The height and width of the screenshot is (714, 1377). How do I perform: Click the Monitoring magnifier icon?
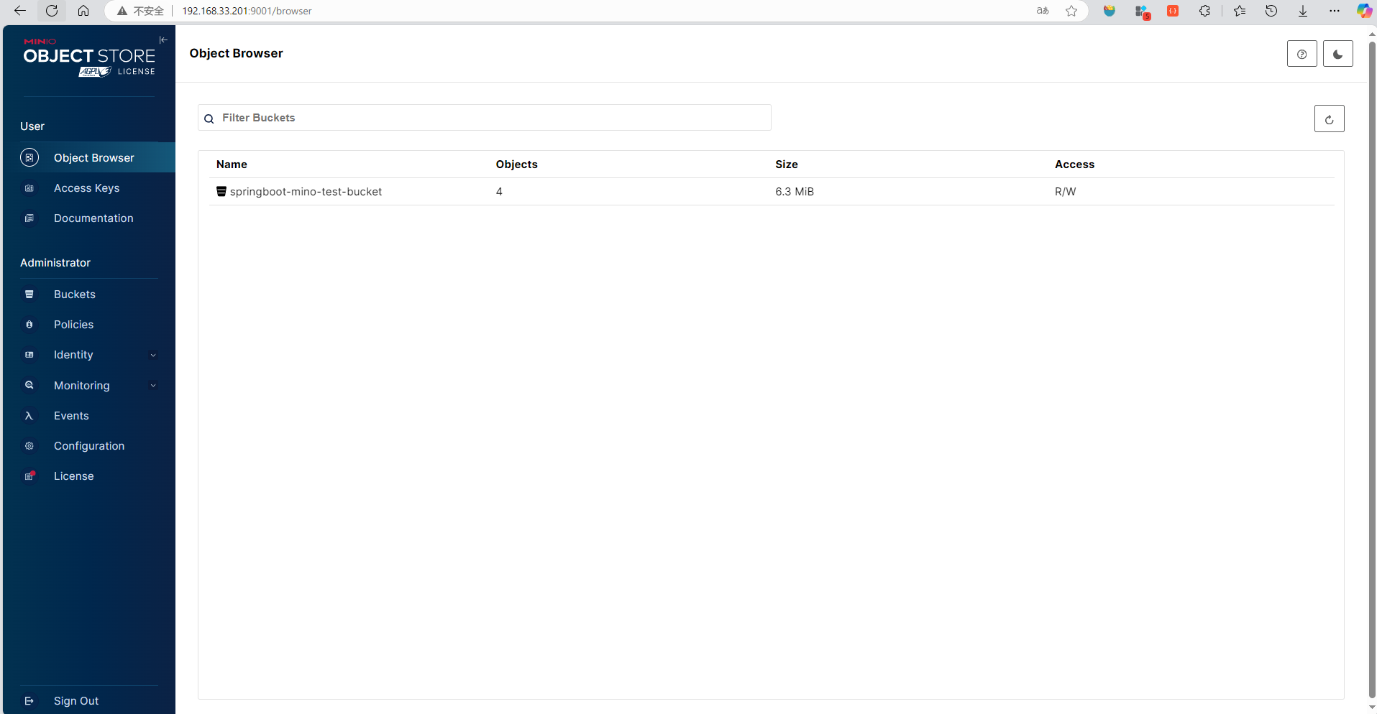click(x=29, y=385)
